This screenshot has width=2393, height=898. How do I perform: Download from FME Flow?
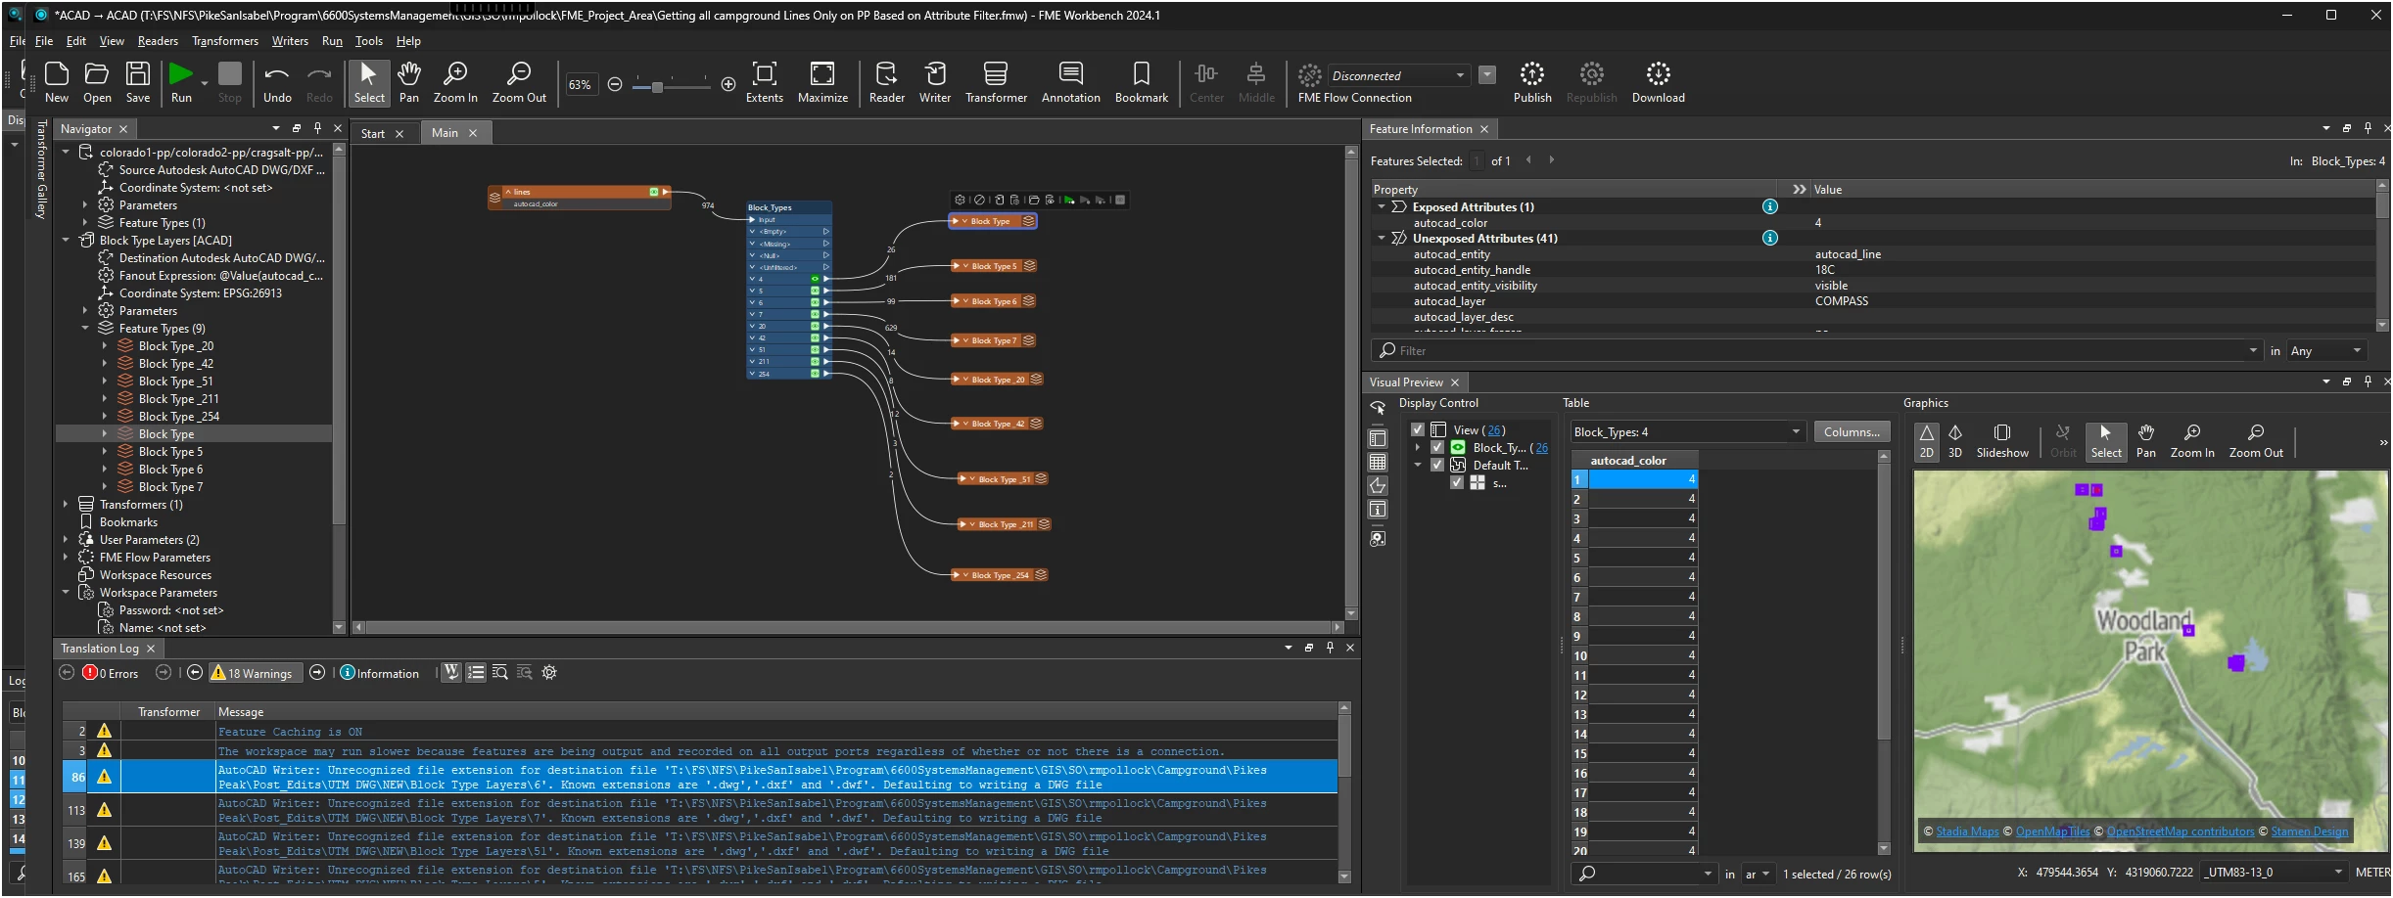(1658, 82)
